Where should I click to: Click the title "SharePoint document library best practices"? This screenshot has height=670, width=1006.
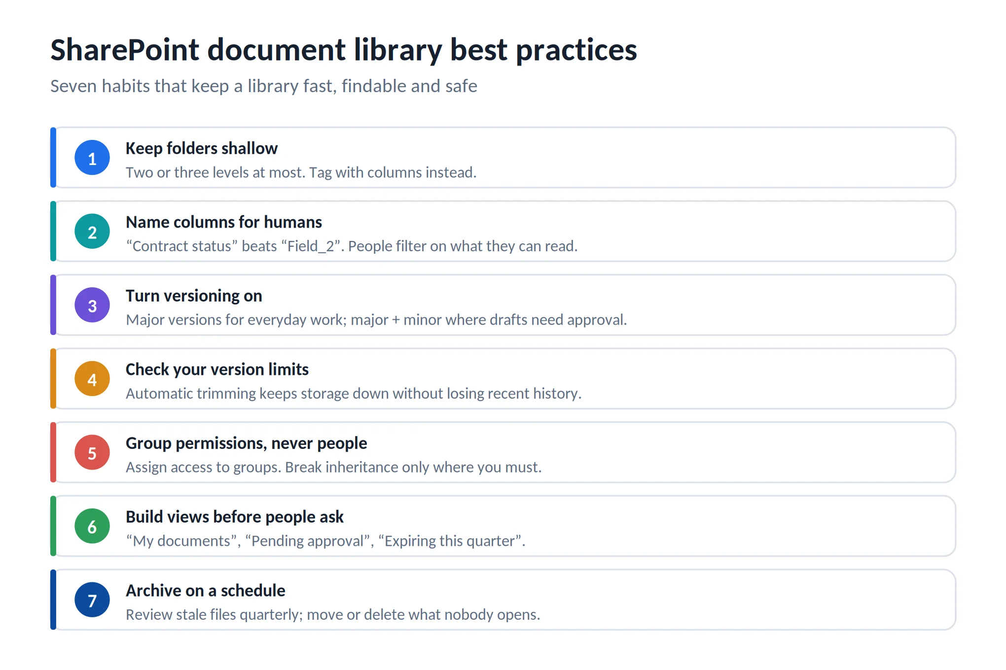pos(344,50)
